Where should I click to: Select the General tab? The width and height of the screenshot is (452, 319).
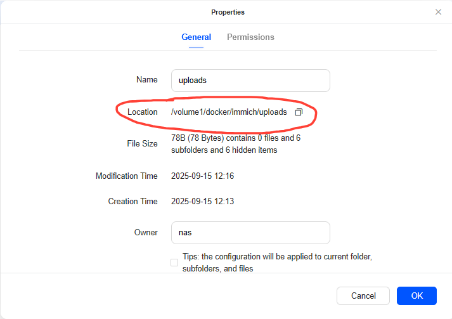196,37
